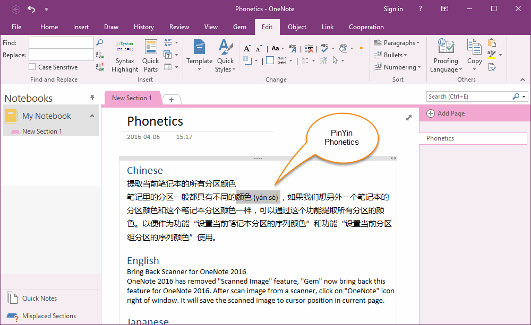Switch to the Draw tab
This screenshot has height=325, width=531.
coord(111,27)
